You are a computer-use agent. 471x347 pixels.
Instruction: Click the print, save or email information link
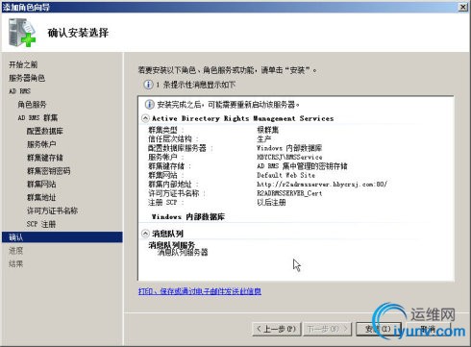coord(200,291)
